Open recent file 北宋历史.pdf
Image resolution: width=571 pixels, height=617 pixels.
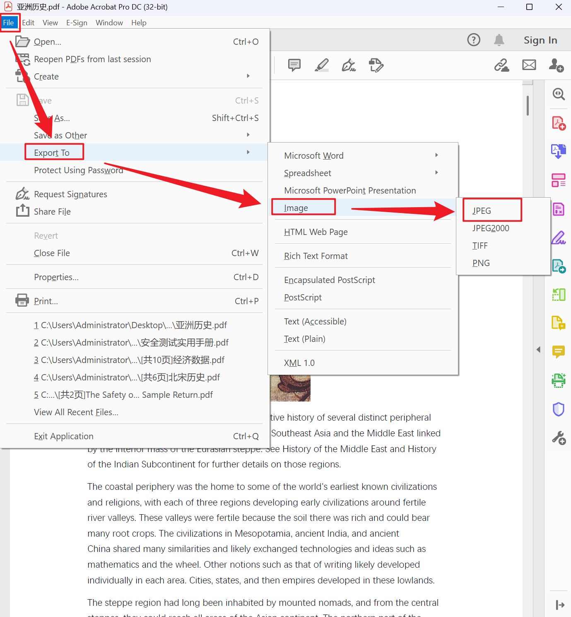(135, 377)
